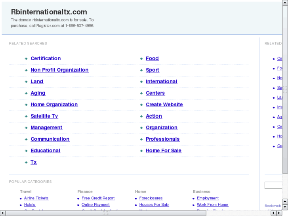Click the arrow icon beside Land
The height and width of the screenshot is (216, 288).
click(26, 82)
